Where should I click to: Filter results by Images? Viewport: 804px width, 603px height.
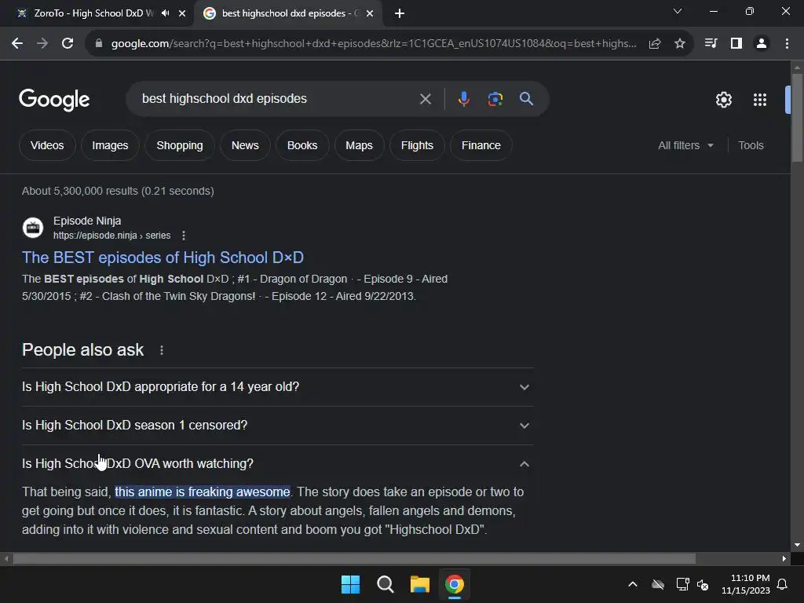tap(110, 145)
